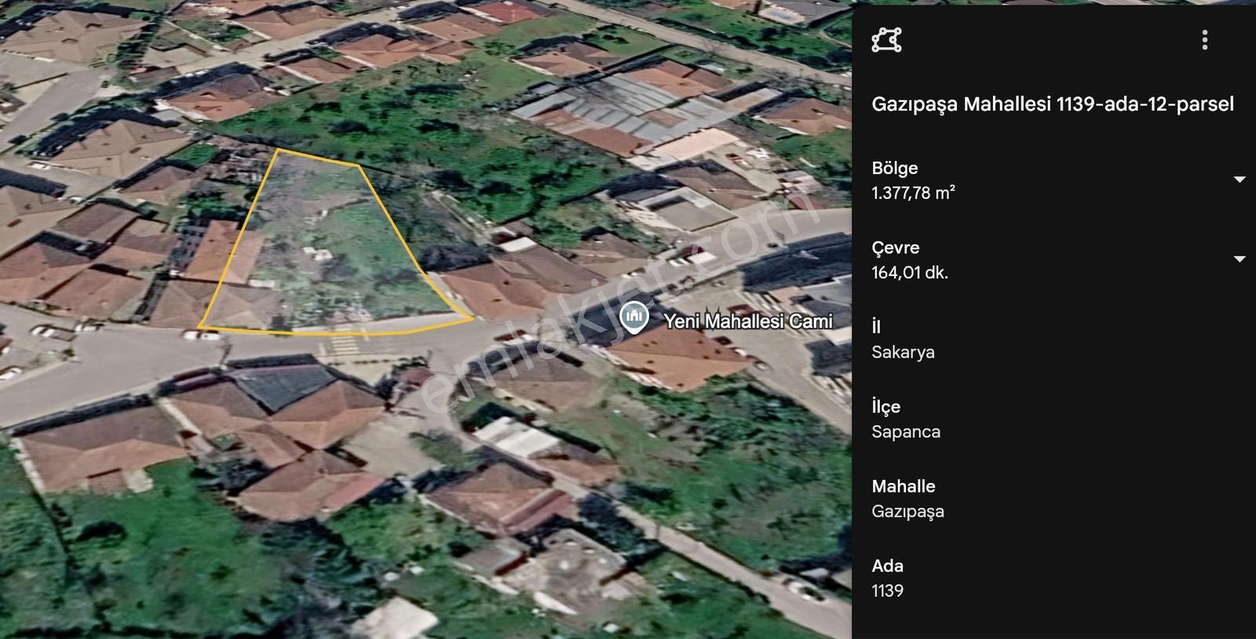Click the province value Sakarya
Image resolution: width=1256 pixels, height=639 pixels.
[903, 352]
